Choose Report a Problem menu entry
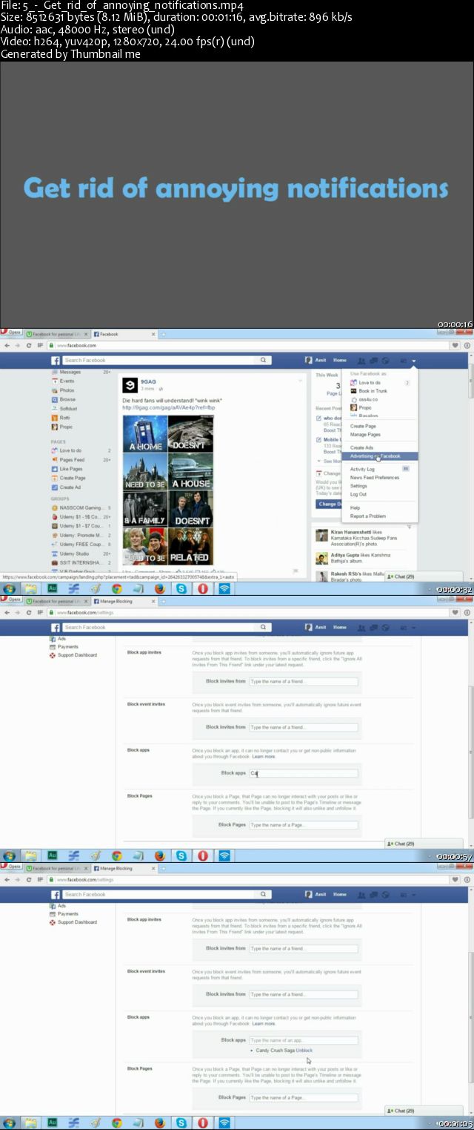474x1130 pixels. [x=367, y=516]
